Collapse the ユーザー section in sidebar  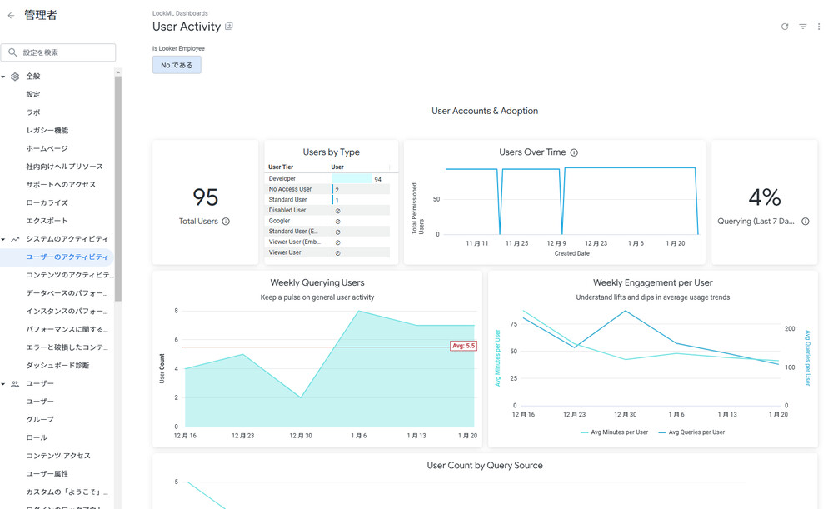click(3, 384)
